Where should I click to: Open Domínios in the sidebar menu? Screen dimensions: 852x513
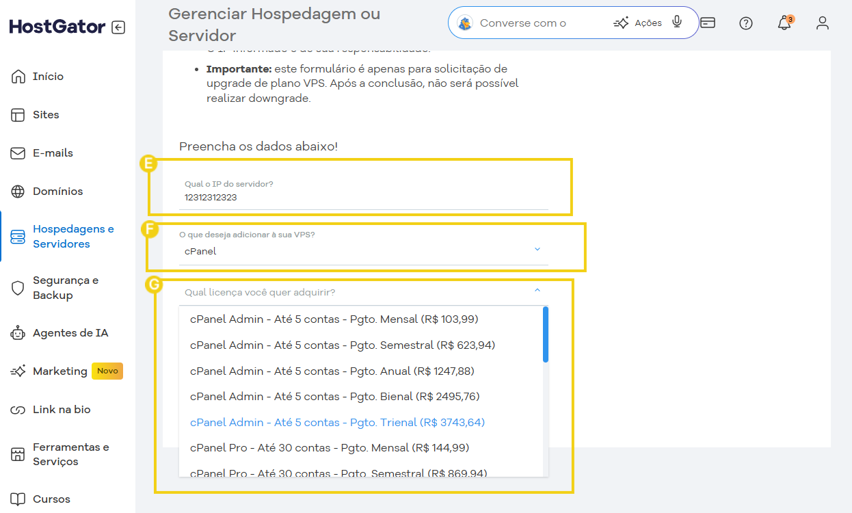point(57,192)
